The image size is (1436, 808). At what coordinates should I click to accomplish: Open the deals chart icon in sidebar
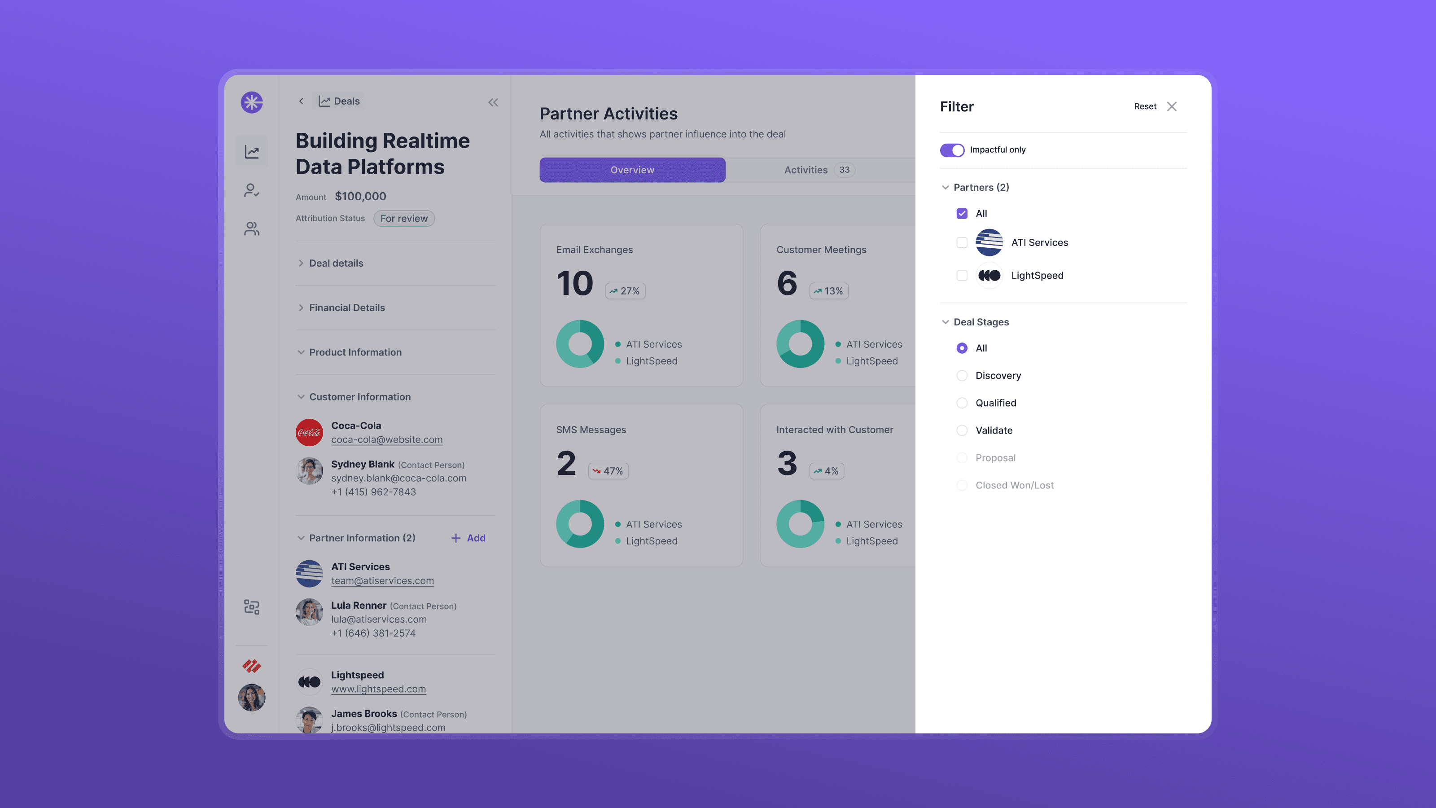tap(251, 152)
